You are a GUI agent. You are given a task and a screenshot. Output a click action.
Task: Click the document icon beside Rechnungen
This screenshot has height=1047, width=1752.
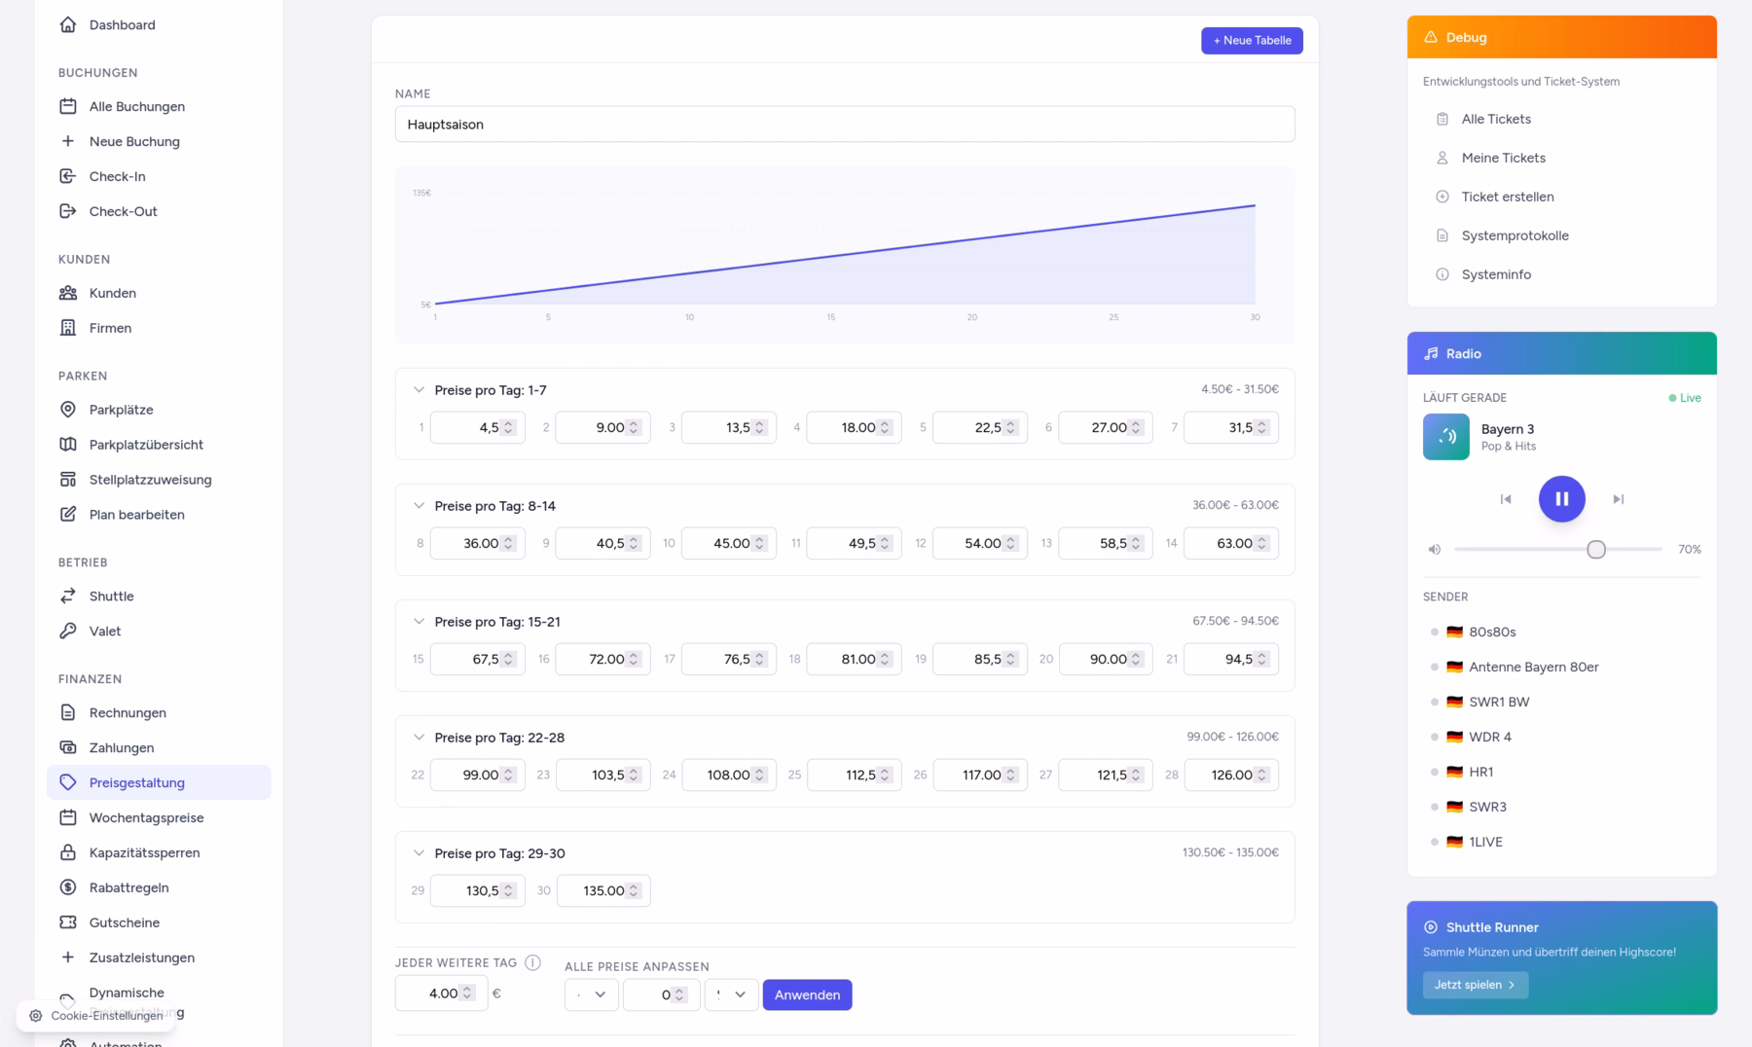click(68, 714)
